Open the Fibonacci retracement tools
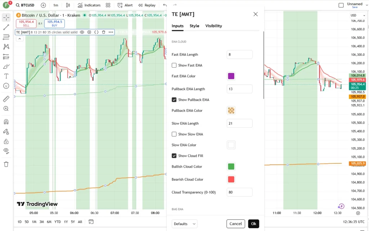Screen dimensions: 369x231 [6, 37]
